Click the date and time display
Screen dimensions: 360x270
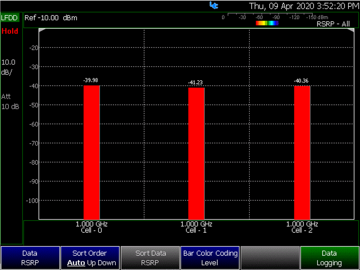[x=304, y=6]
